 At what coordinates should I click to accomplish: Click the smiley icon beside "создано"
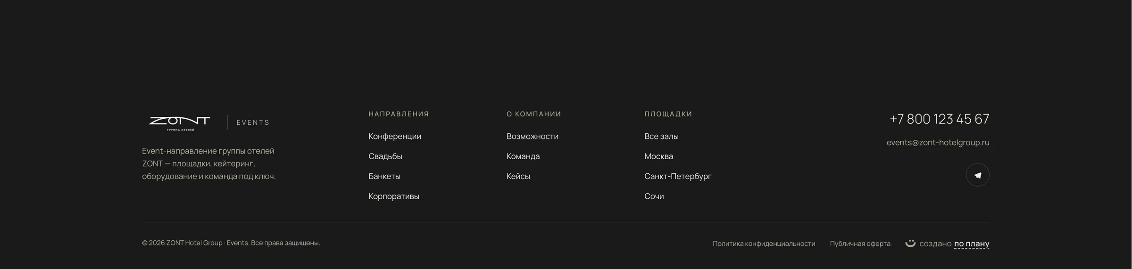910,243
